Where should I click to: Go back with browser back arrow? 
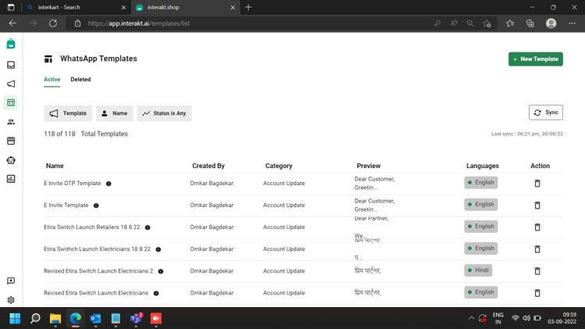(x=12, y=23)
